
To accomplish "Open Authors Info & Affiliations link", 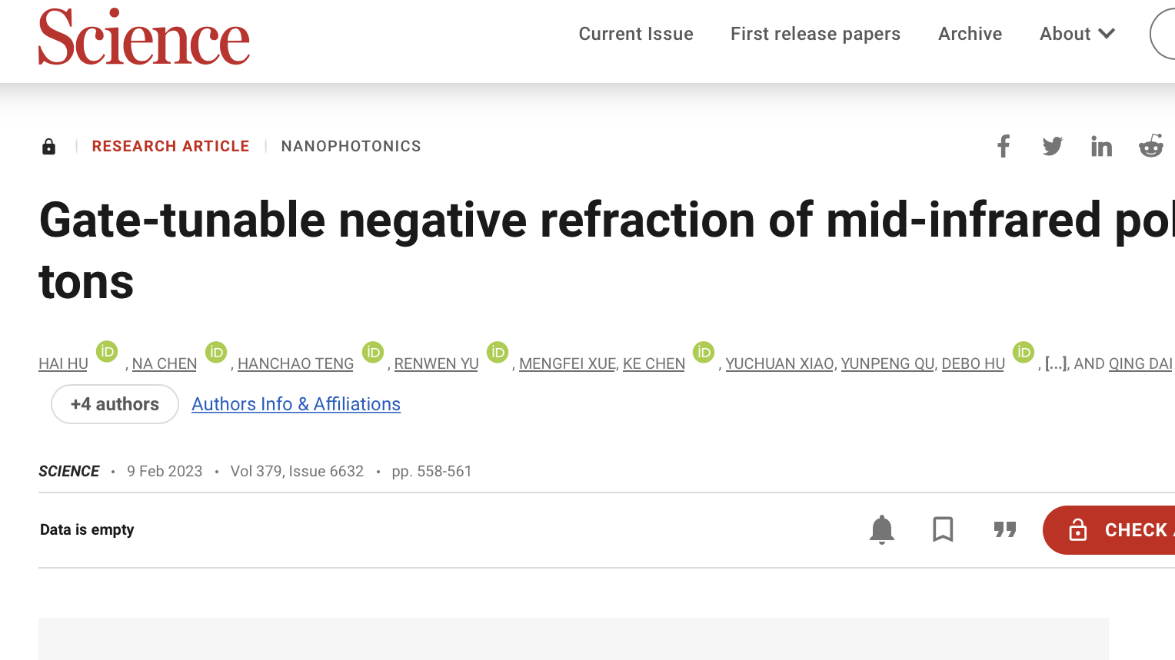I will coord(296,404).
